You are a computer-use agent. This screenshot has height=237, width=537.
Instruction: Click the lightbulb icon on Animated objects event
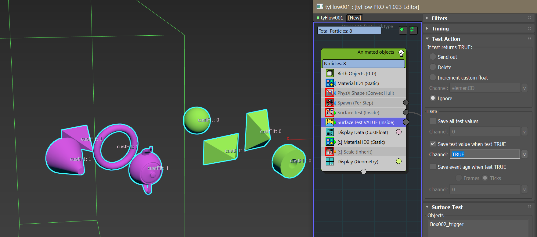[x=401, y=53]
